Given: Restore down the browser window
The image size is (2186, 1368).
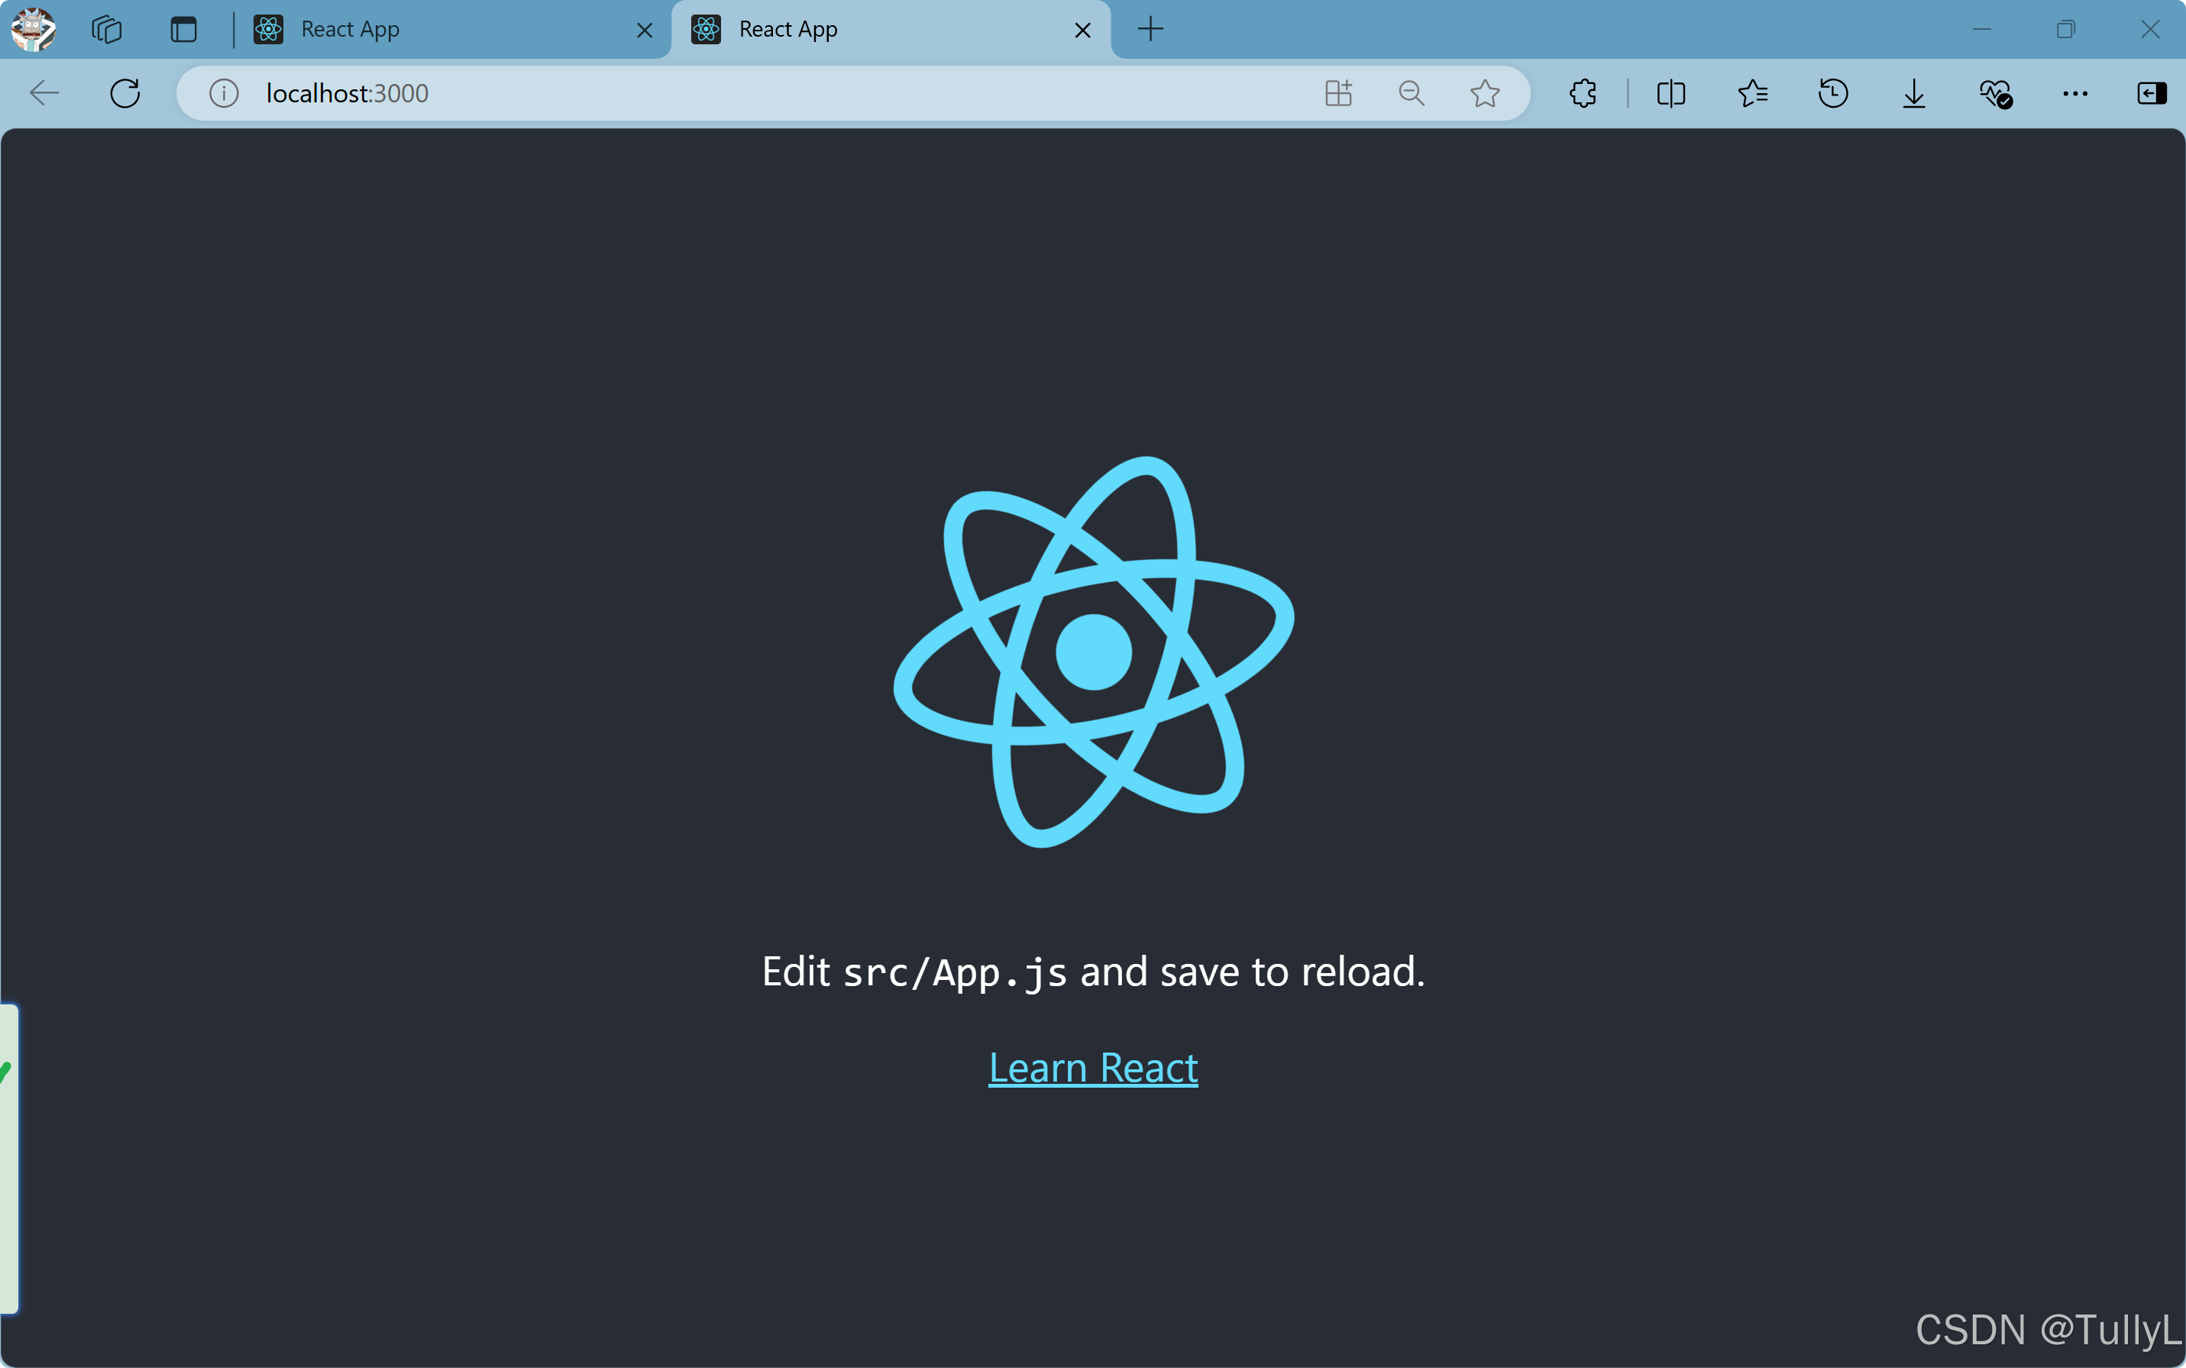Looking at the screenshot, I should [2065, 29].
